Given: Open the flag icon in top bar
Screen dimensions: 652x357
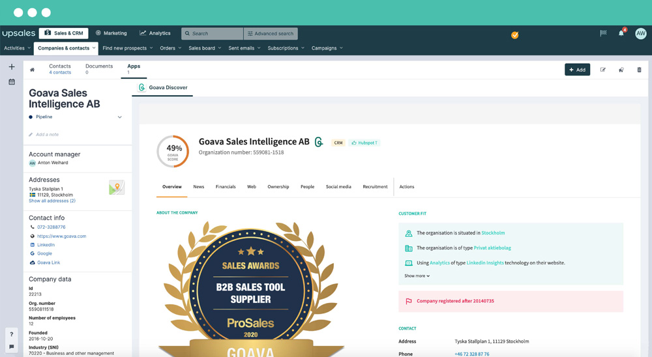Looking at the screenshot, I should tap(603, 33).
